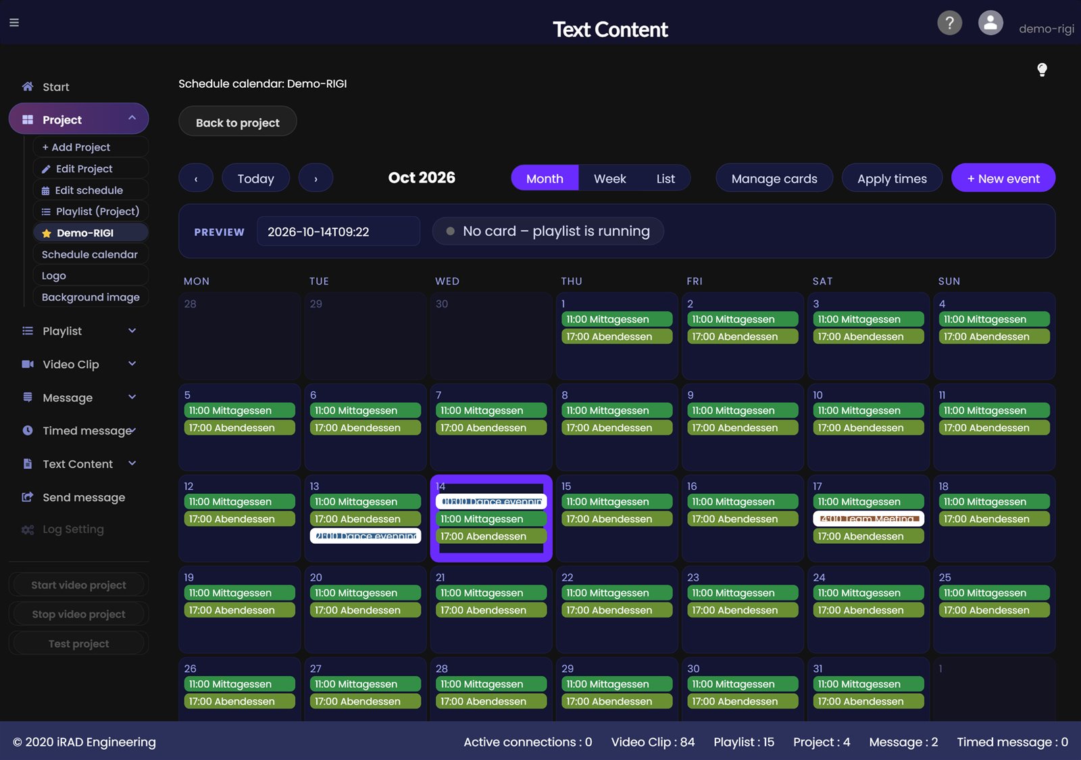1081x760 pixels.
Task: Click the preview datetime field
Action: [x=338, y=232]
